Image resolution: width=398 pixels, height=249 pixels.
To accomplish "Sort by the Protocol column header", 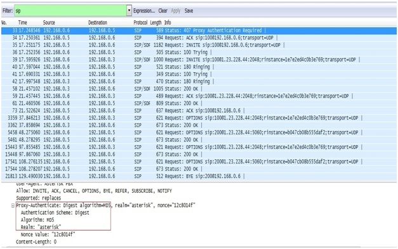I will point(140,23).
